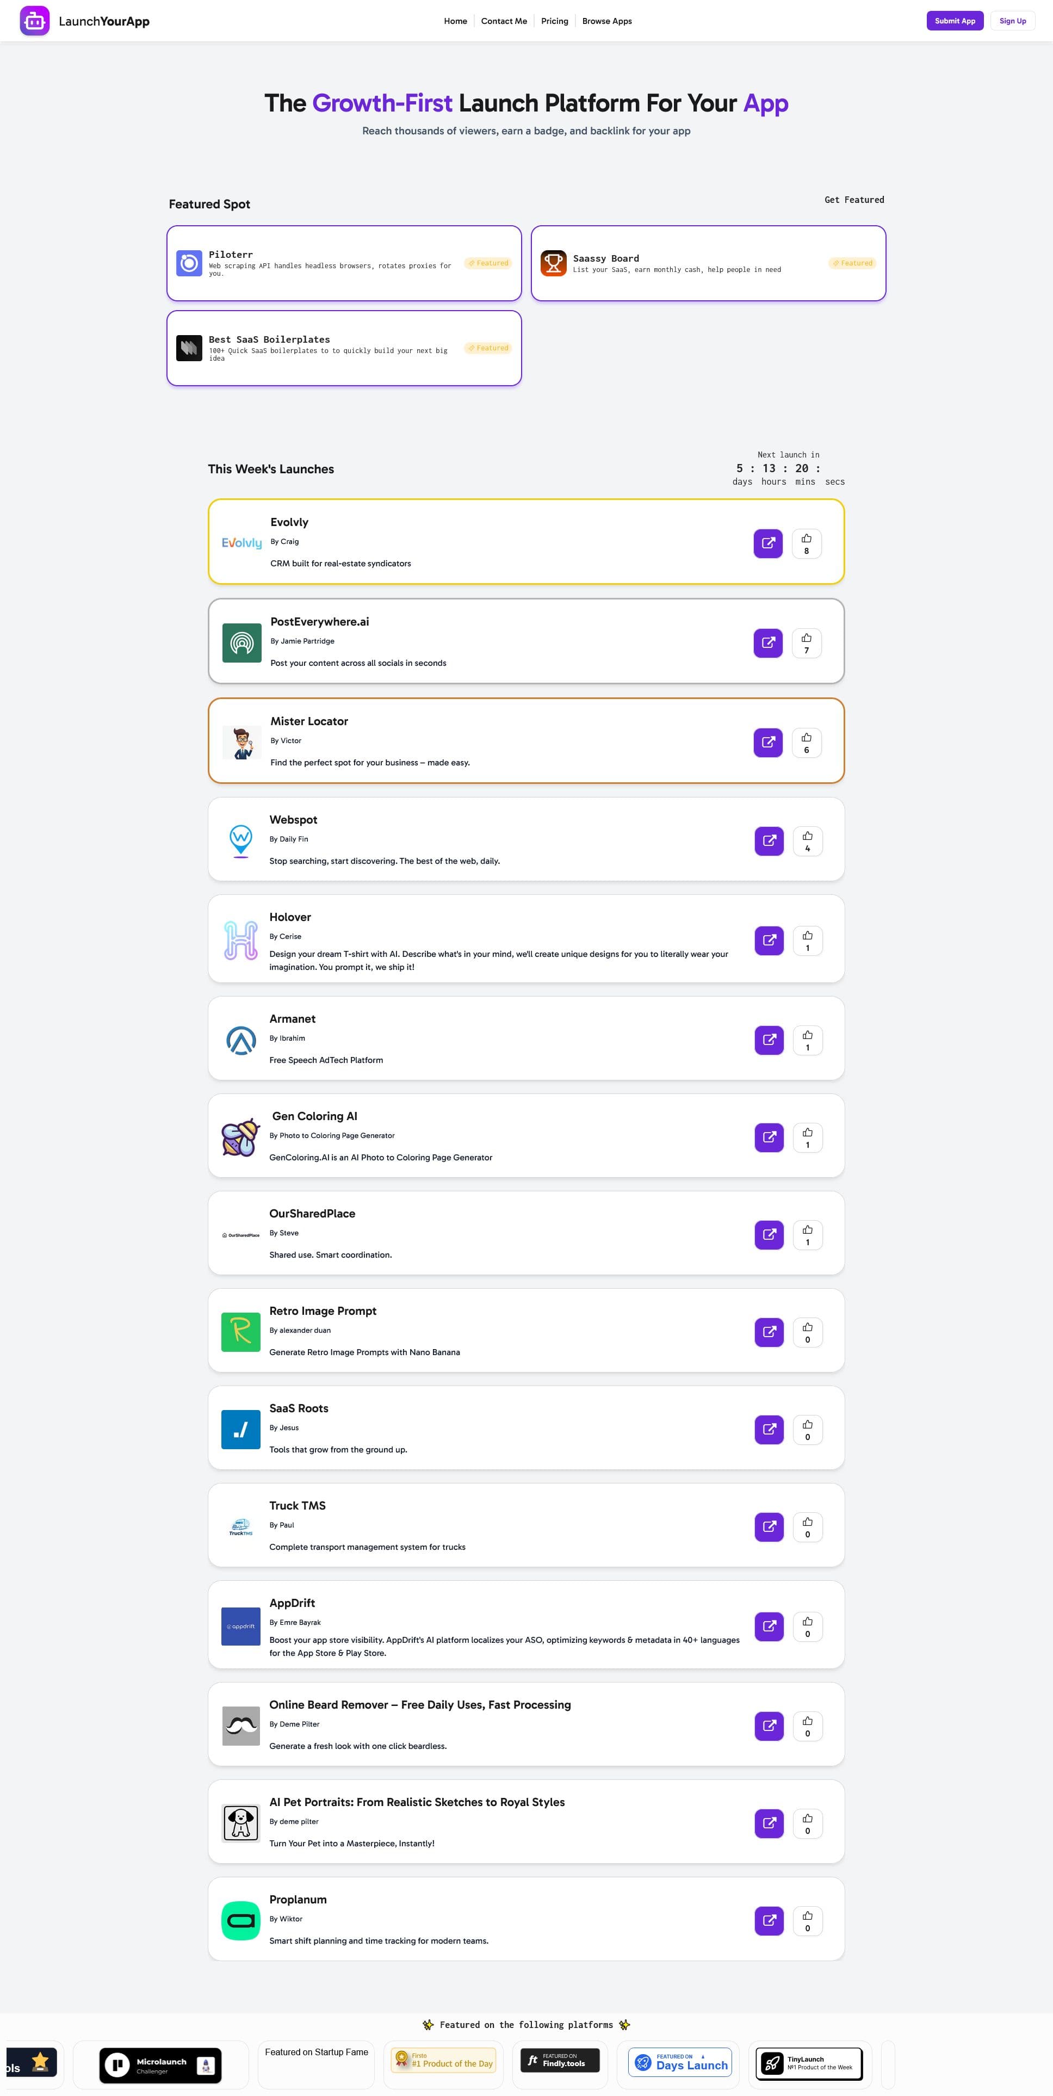Click the Findly.tools featured badge
The width and height of the screenshot is (1053, 2096).
pos(559,2063)
